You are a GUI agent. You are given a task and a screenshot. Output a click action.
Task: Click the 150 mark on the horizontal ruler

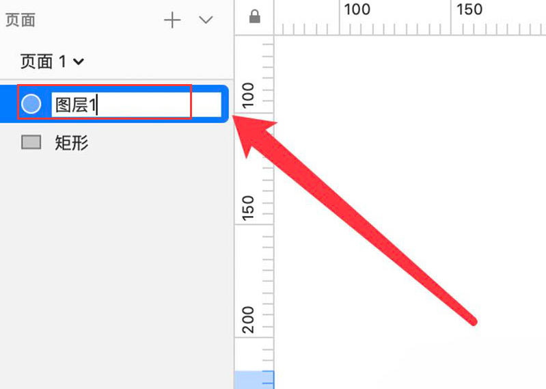pos(469,10)
